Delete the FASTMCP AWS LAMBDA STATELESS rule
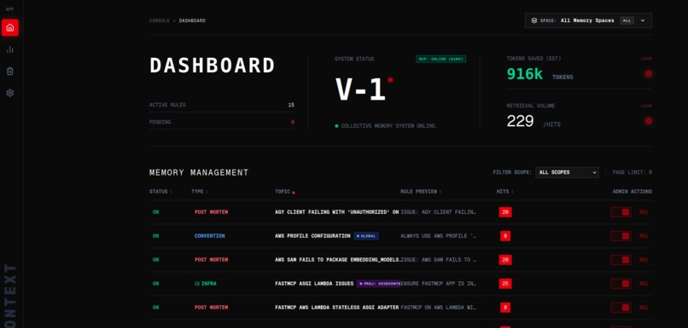Viewport: 688px width, 328px height. click(x=644, y=308)
